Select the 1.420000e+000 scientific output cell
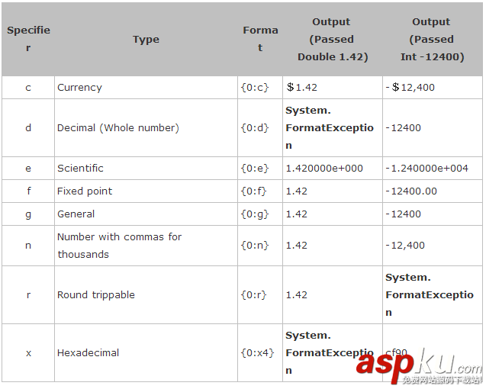The height and width of the screenshot is (389, 486). [x=324, y=169]
